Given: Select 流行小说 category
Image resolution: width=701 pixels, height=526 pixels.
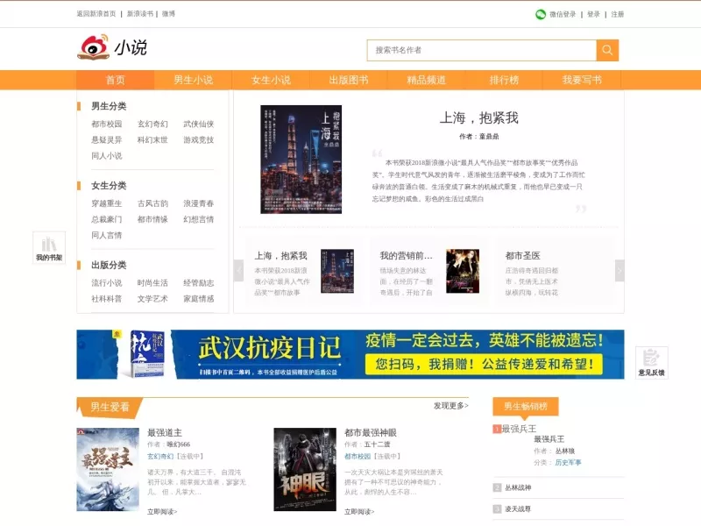Looking at the screenshot, I should click(106, 282).
